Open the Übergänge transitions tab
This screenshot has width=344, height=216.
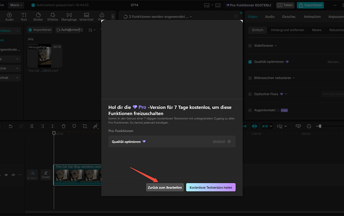click(69, 17)
